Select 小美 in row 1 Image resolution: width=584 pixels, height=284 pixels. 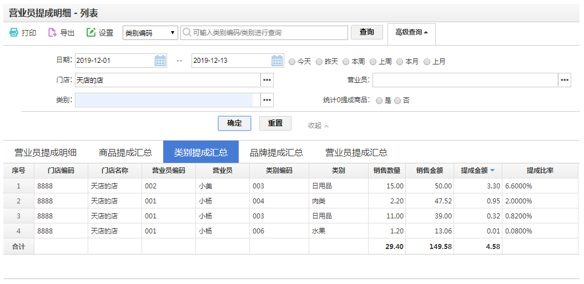(223, 186)
